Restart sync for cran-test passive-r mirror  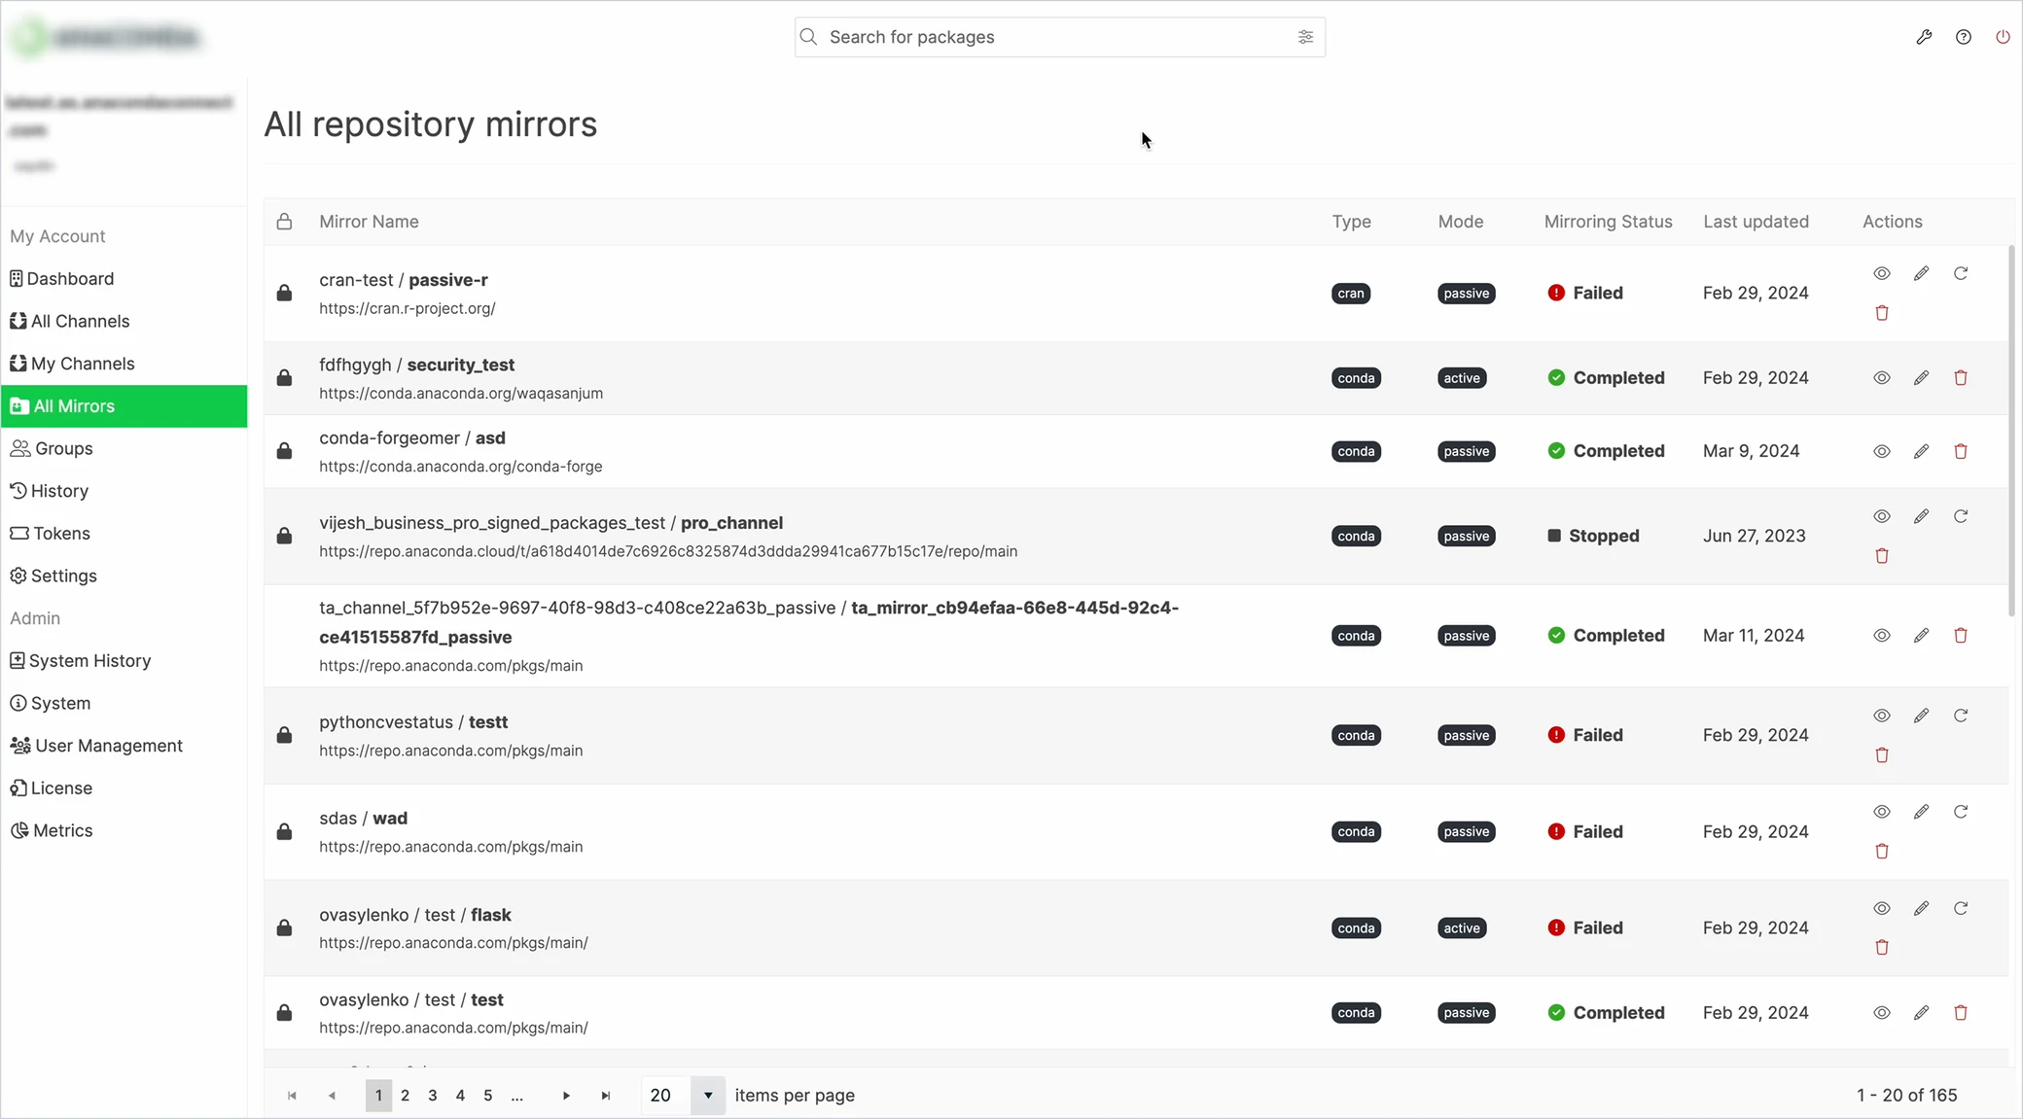pos(1961,273)
